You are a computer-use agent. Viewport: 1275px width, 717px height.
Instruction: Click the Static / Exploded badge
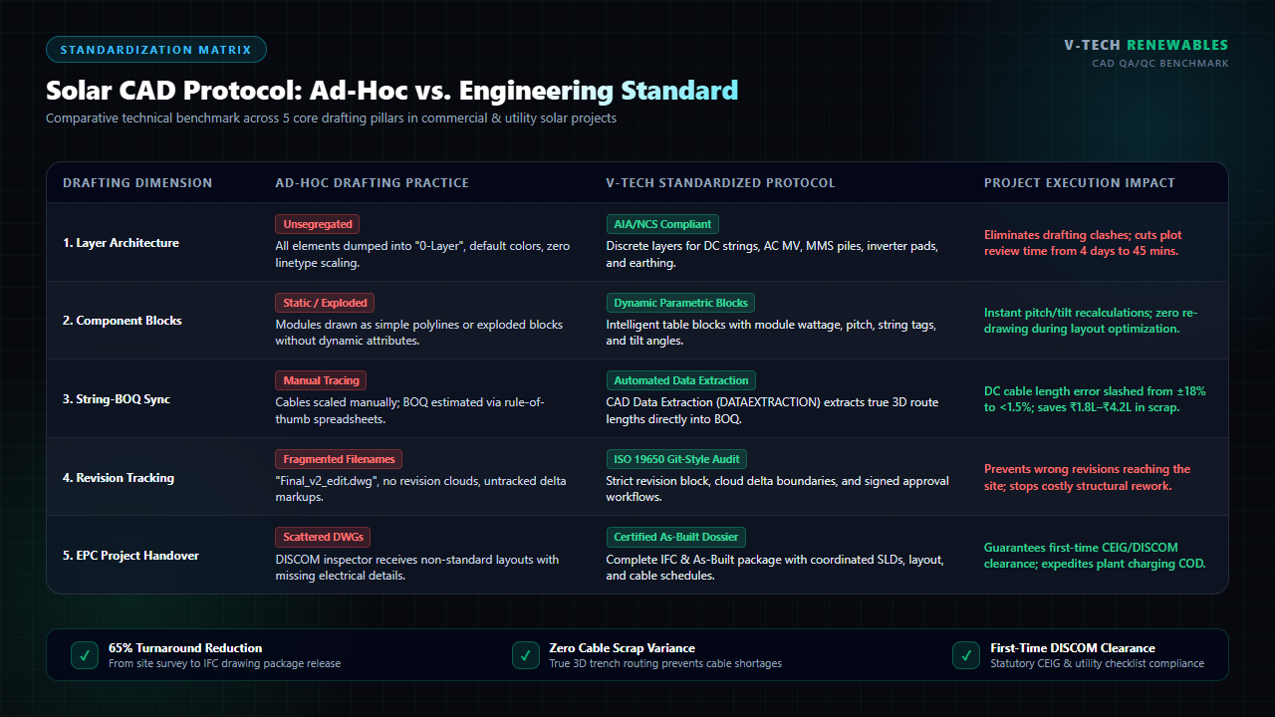[325, 303]
